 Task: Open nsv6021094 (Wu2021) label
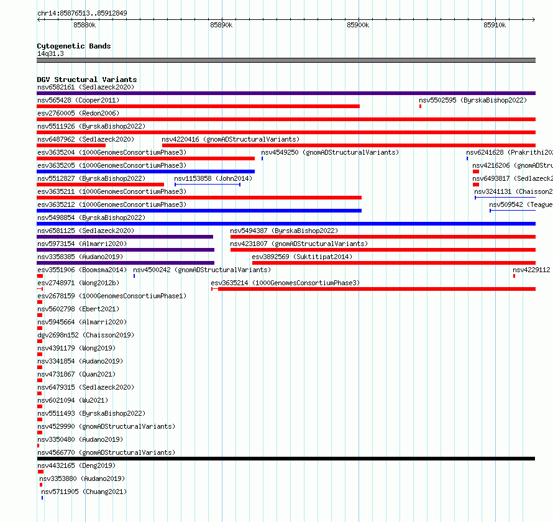(73, 400)
